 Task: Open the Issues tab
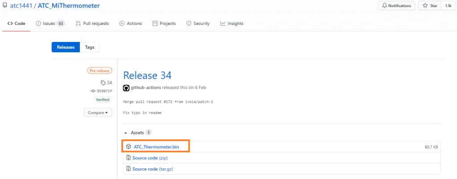(x=50, y=23)
